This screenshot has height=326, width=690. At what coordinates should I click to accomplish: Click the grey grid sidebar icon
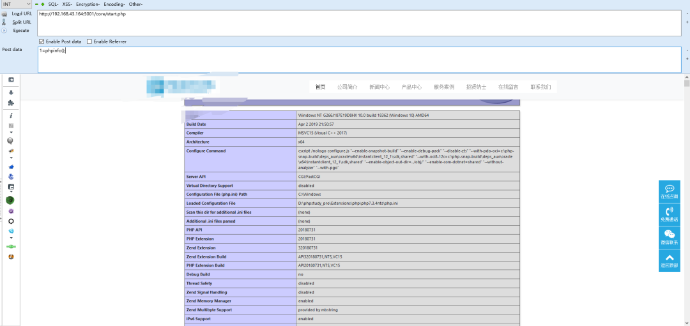coord(11,125)
